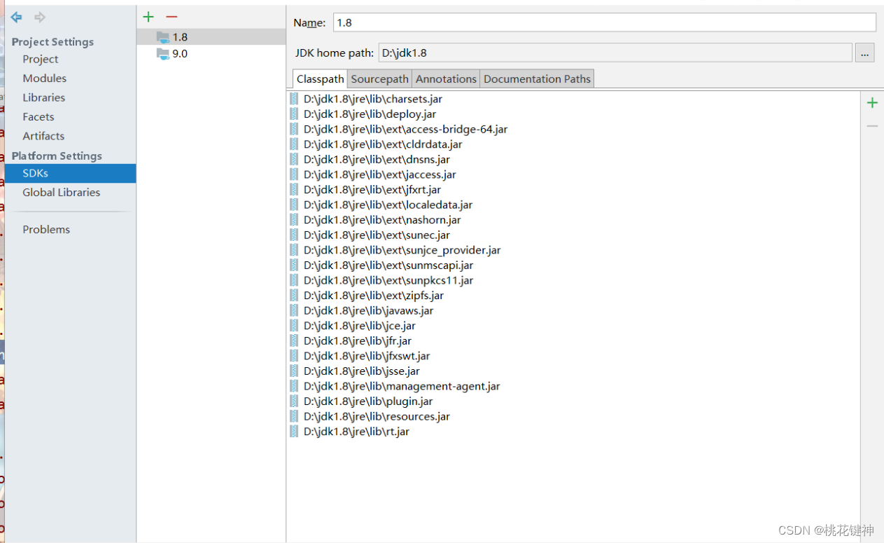Select Global Libraries under Platform Settings

[61, 192]
